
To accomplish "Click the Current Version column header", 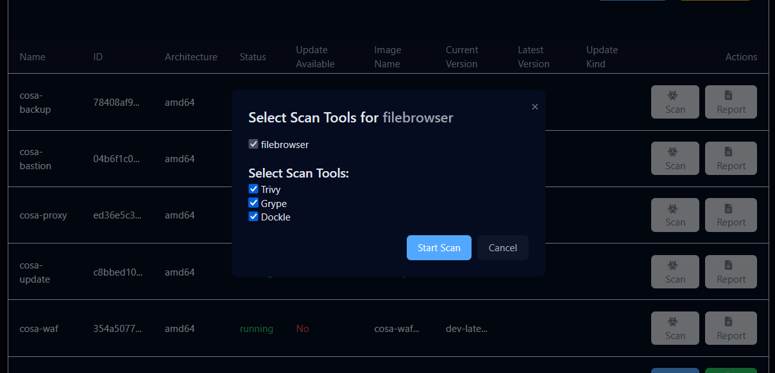I will tap(462, 57).
